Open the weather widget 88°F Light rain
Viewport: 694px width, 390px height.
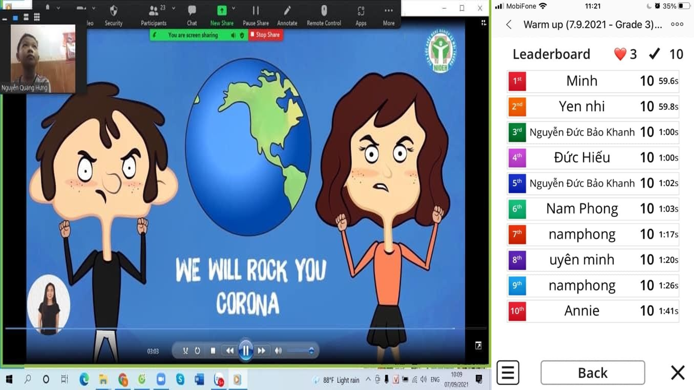coord(337,380)
